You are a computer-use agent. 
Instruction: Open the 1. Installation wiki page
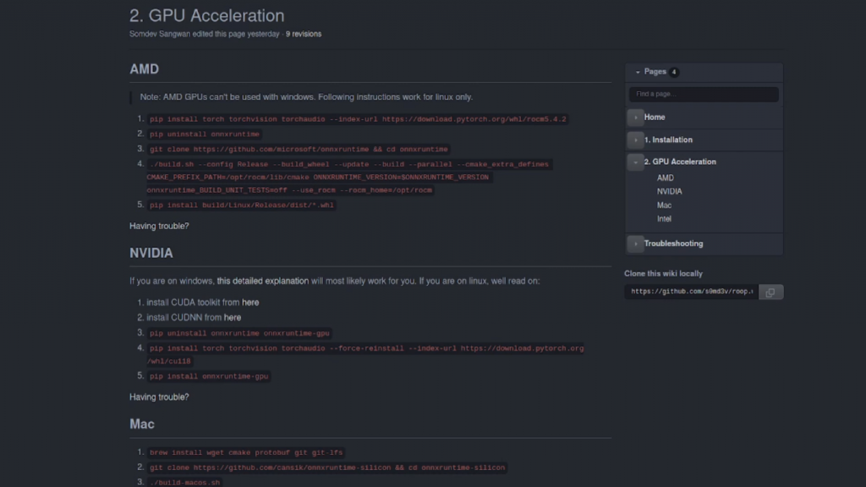(668, 140)
